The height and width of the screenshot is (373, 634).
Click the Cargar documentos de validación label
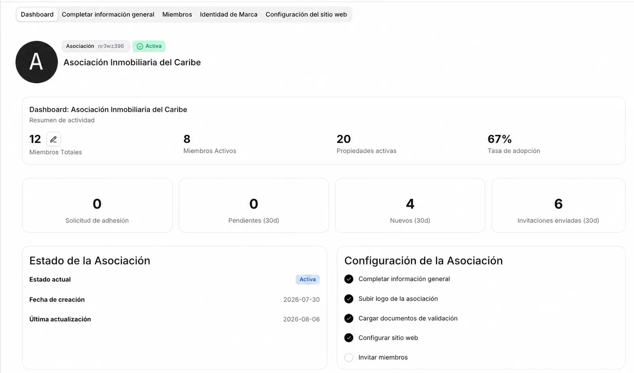coord(408,318)
